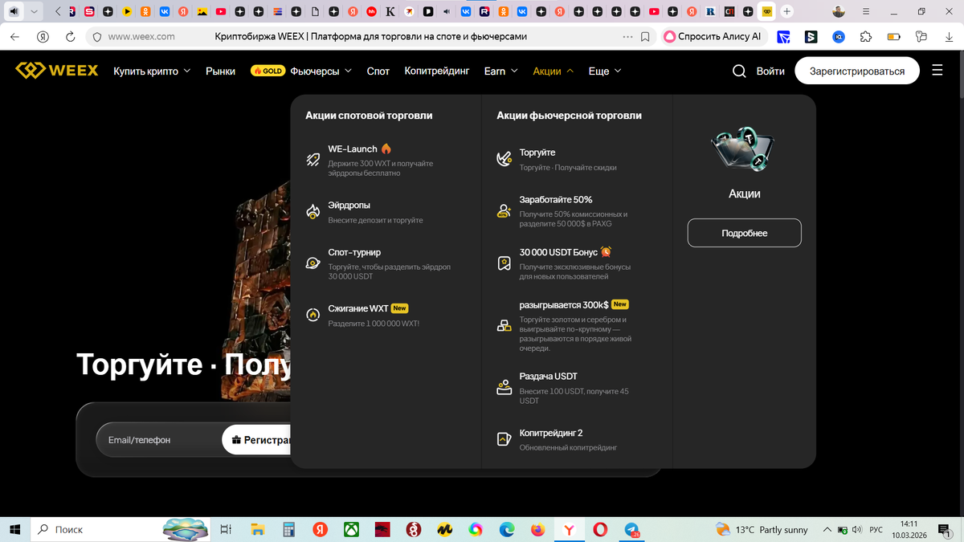Click the Сжигание WXT flame icon
964x542 pixels.
(x=313, y=316)
